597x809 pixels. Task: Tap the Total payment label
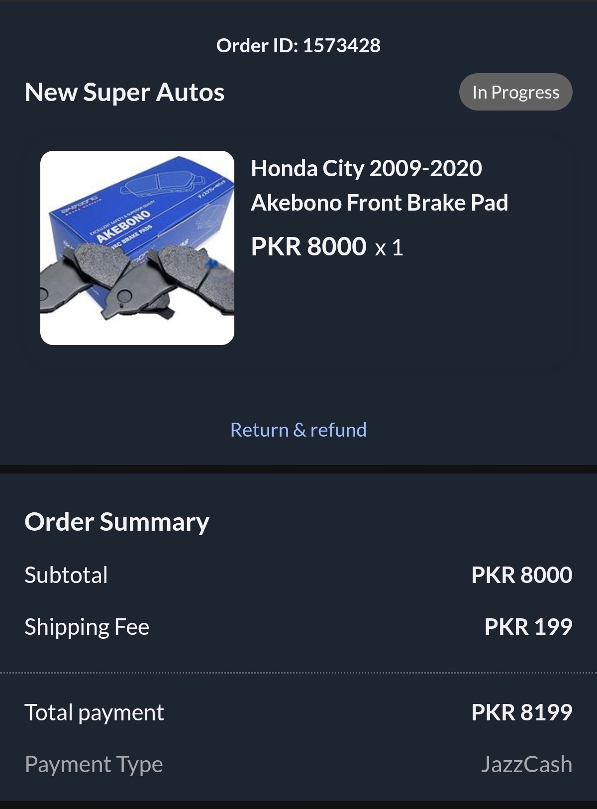coord(95,712)
